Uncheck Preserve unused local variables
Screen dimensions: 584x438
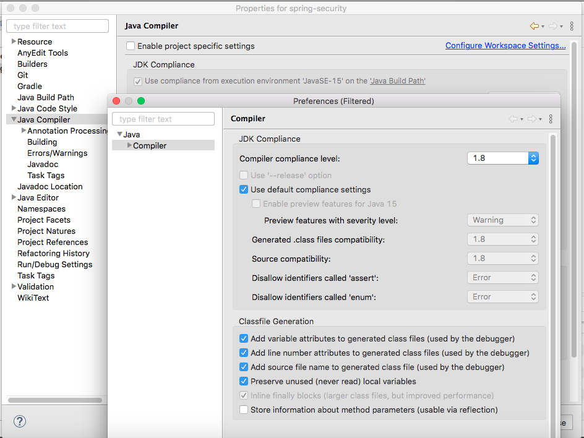pyautogui.click(x=244, y=381)
